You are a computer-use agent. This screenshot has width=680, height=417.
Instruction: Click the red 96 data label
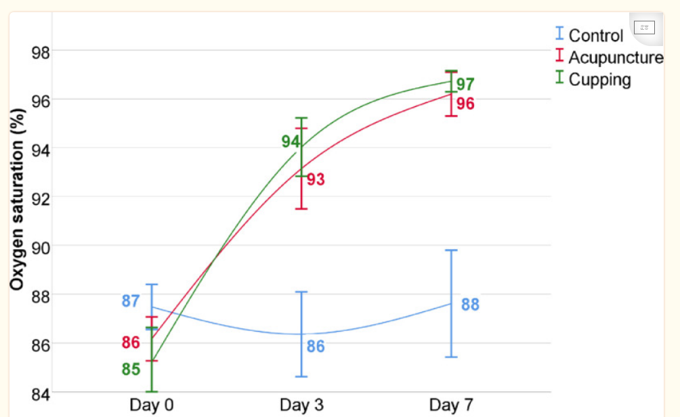tap(465, 104)
